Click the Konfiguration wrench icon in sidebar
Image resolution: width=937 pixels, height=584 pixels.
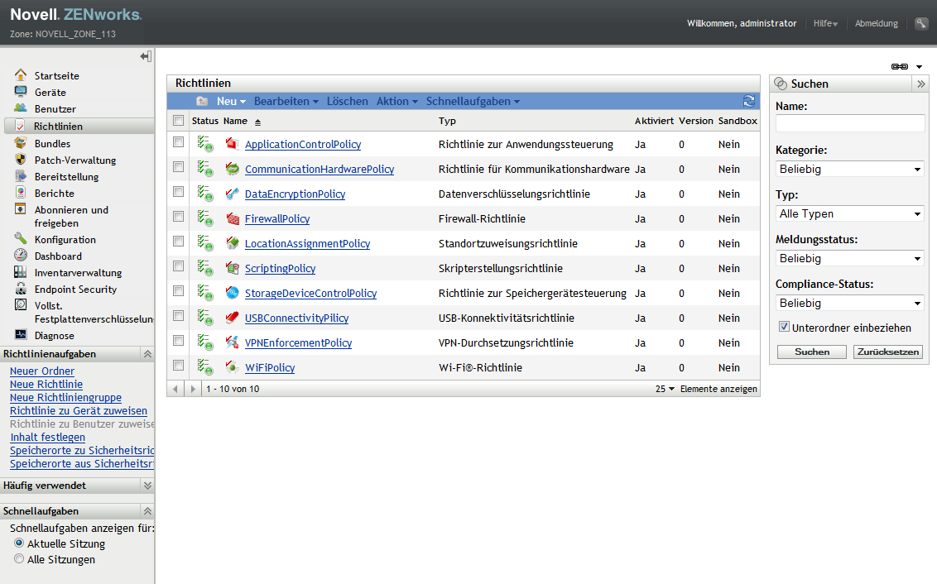click(21, 239)
